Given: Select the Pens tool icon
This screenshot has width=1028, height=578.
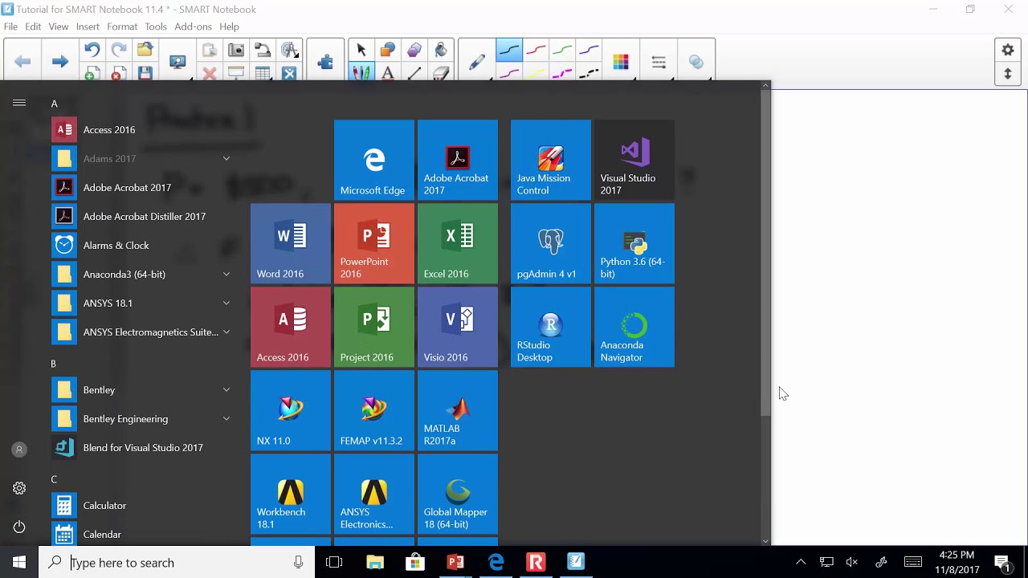Looking at the screenshot, I should [361, 73].
